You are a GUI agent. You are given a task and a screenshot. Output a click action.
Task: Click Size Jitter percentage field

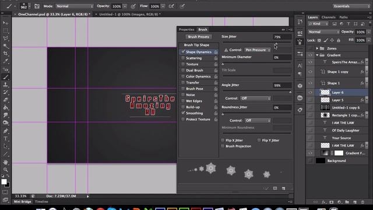282,37
